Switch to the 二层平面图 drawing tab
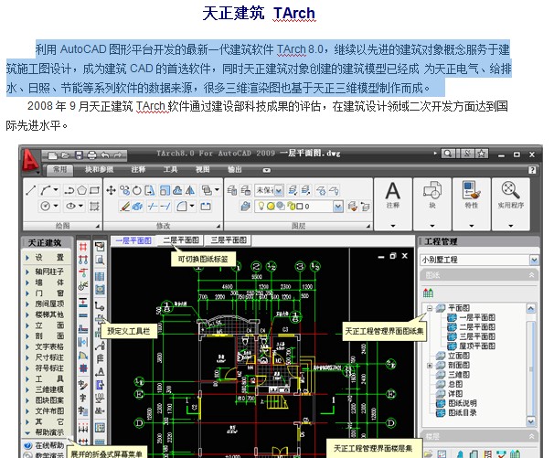 tap(181, 240)
